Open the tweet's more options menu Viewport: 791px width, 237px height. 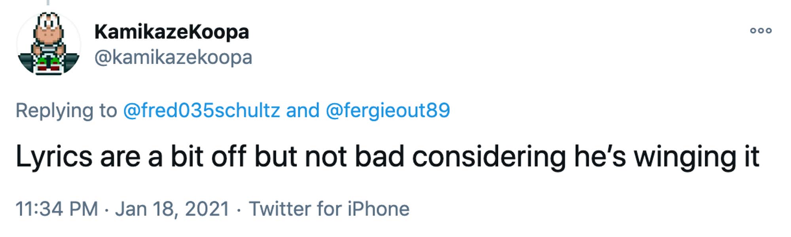pos(761,31)
